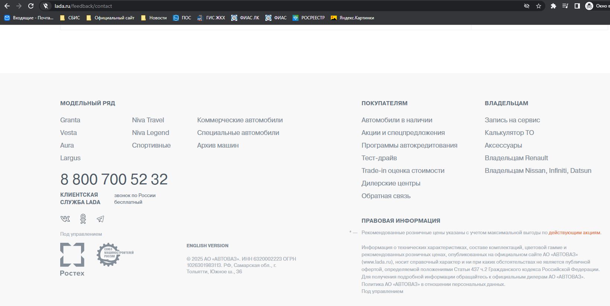Click the Союз машиностроителей России logo

pyautogui.click(x=115, y=254)
